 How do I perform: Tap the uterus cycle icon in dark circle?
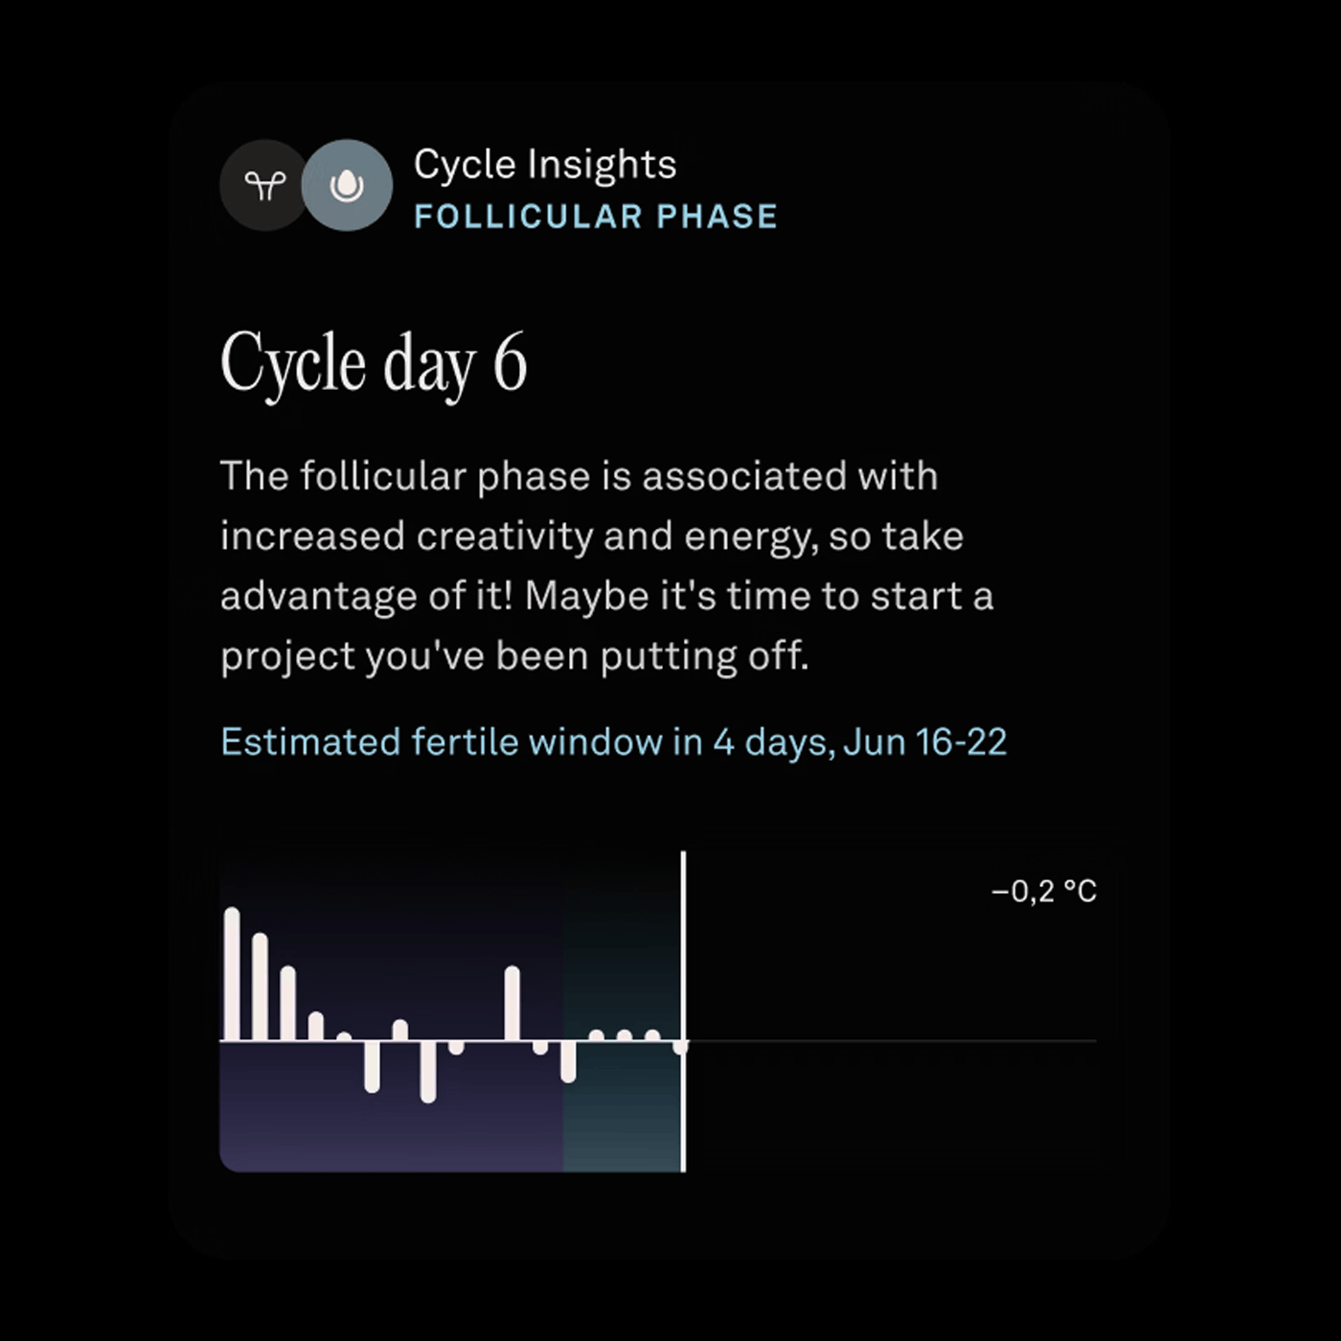pyautogui.click(x=264, y=185)
